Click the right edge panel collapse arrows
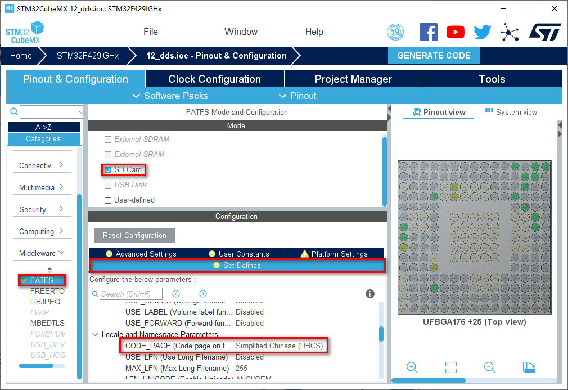 (x=560, y=129)
